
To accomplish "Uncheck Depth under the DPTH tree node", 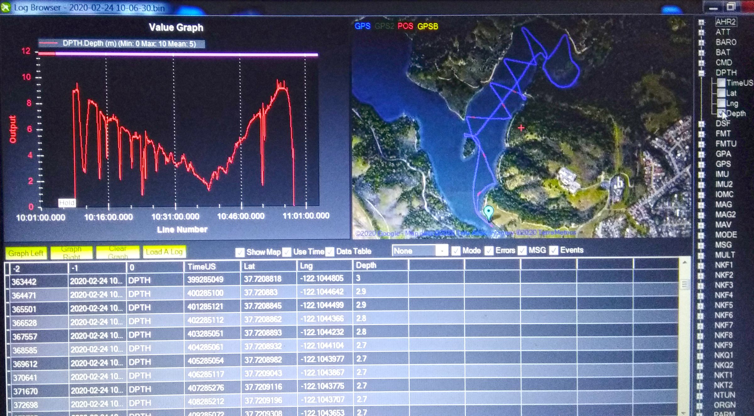I will click(721, 114).
